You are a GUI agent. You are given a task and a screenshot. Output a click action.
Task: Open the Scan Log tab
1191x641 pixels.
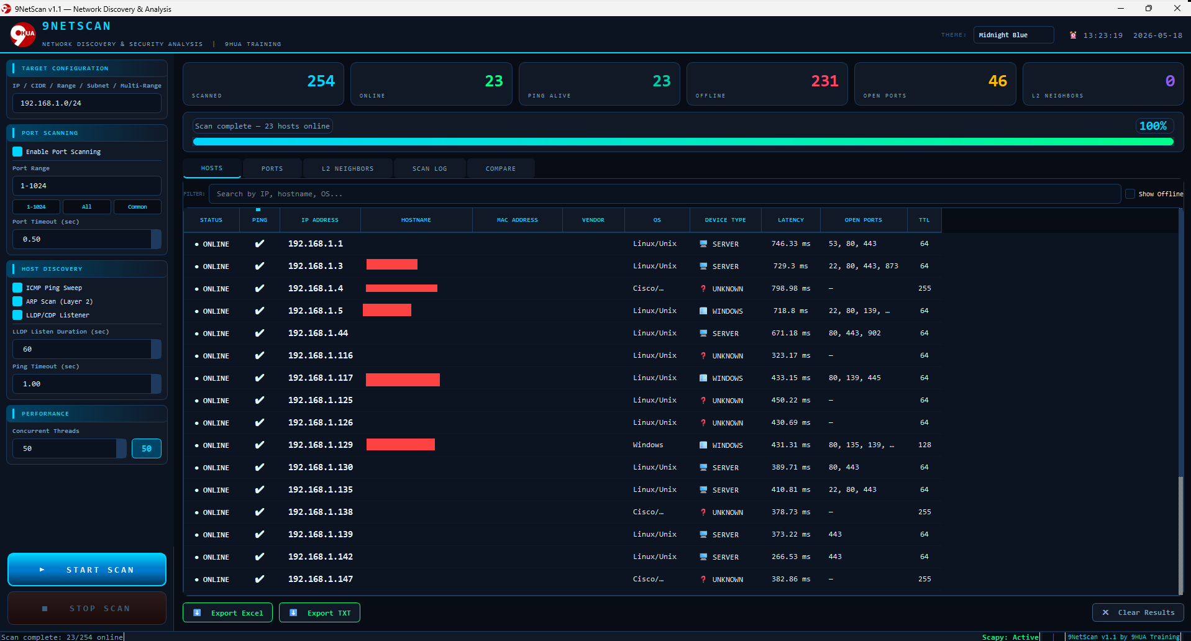click(x=430, y=168)
